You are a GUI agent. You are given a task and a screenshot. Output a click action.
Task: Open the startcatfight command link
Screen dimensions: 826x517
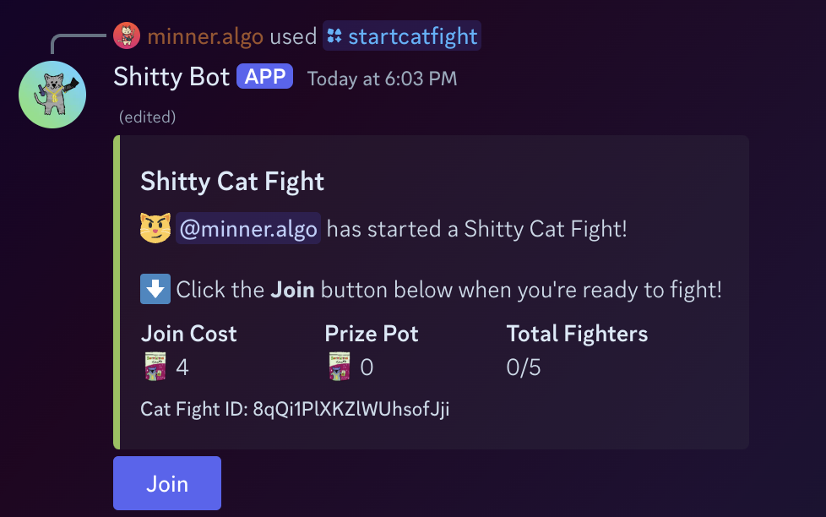[x=412, y=36]
